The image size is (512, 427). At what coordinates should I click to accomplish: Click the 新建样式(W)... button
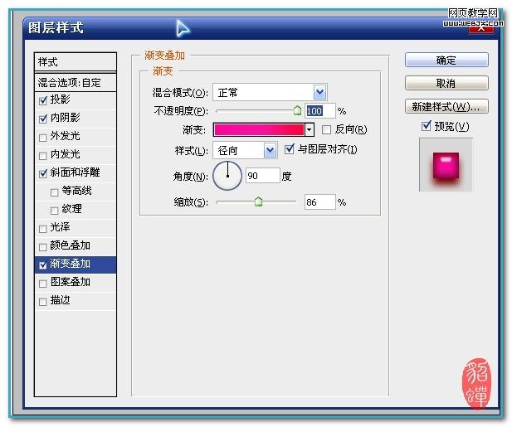click(x=446, y=106)
